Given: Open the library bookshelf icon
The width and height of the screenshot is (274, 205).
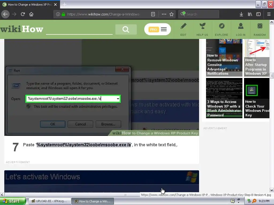Looking at the screenshot, I should tap(250, 14).
